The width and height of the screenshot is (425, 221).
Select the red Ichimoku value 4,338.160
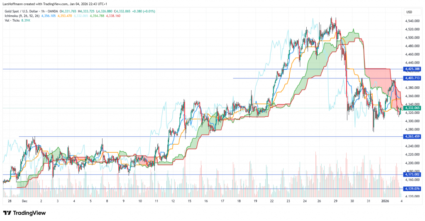112,15
